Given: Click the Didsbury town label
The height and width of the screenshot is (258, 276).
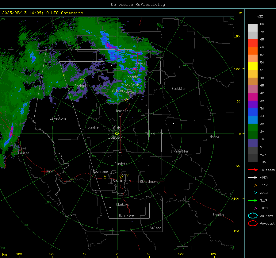Looking at the screenshot, I should [116, 137].
